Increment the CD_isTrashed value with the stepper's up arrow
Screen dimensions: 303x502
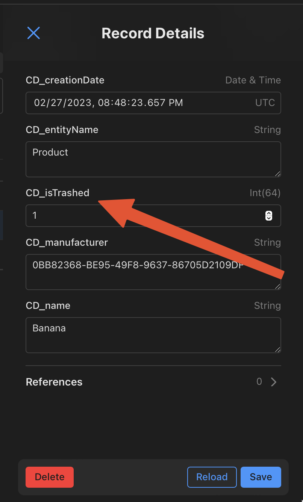point(269,213)
